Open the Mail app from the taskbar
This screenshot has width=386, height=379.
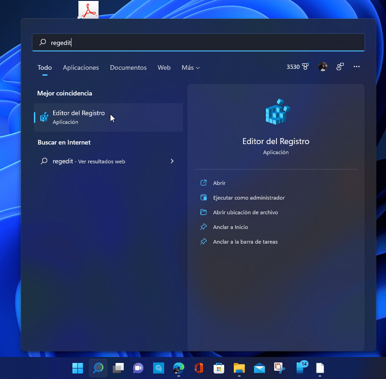259,368
